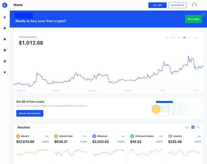Click the Edit link in Watchlist
This screenshot has width=207, height=164.
187,127
